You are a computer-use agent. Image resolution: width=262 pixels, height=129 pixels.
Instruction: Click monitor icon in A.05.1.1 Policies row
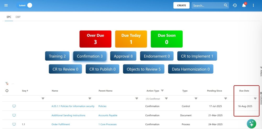pos(14,106)
